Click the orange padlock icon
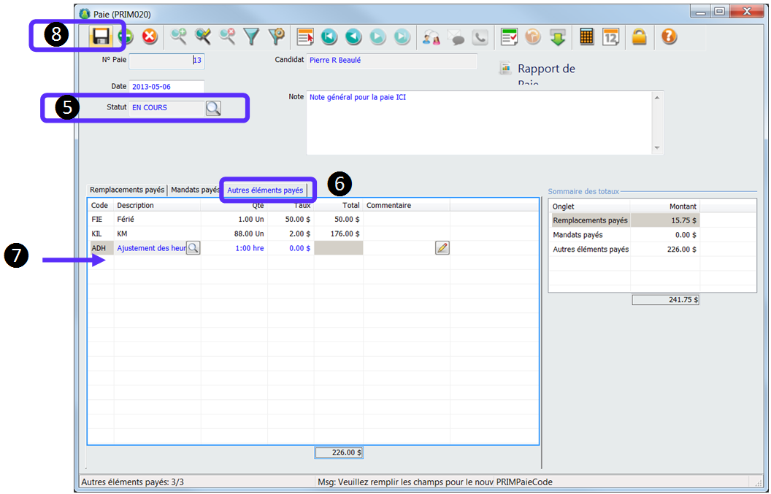 tap(640, 36)
